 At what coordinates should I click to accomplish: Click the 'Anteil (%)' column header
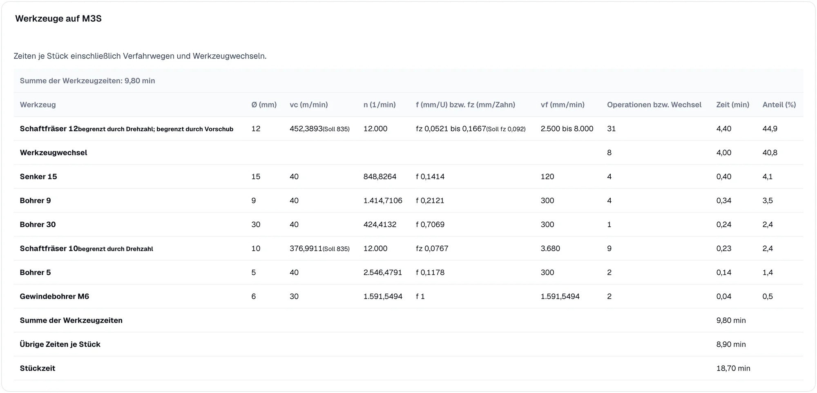tap(779, 105)
